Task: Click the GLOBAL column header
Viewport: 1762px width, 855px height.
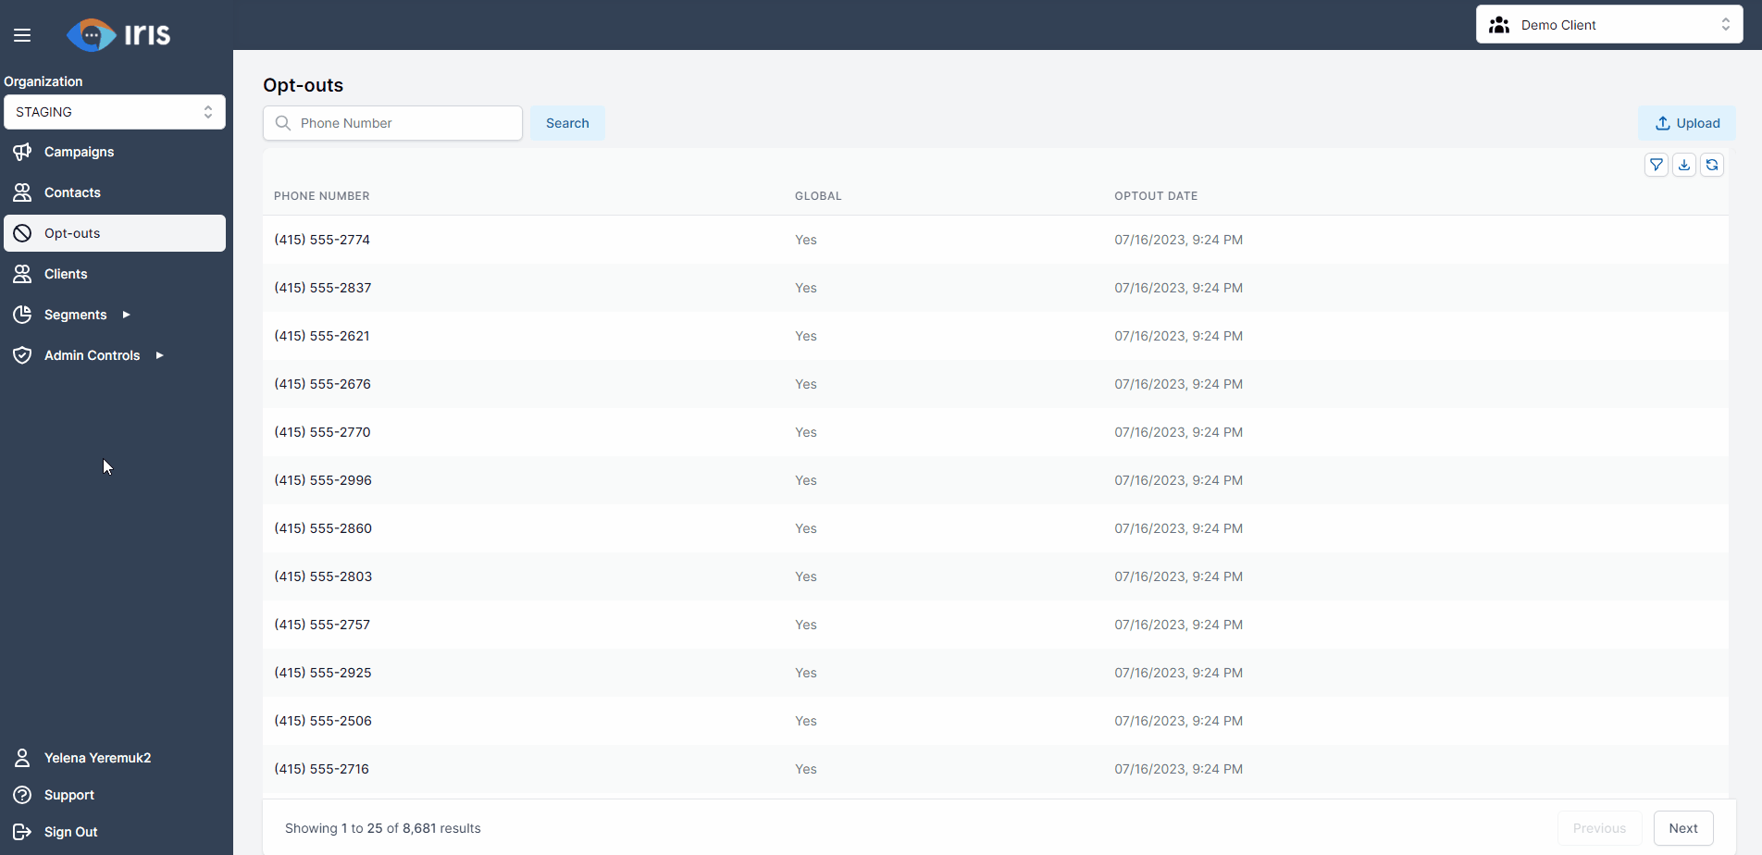Action: tap(818, 196)
